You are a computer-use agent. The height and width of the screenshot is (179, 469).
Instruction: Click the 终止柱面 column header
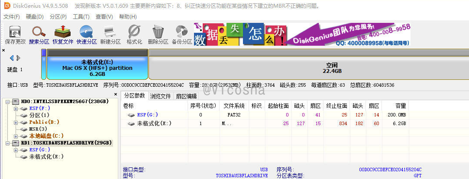point(337,106)
